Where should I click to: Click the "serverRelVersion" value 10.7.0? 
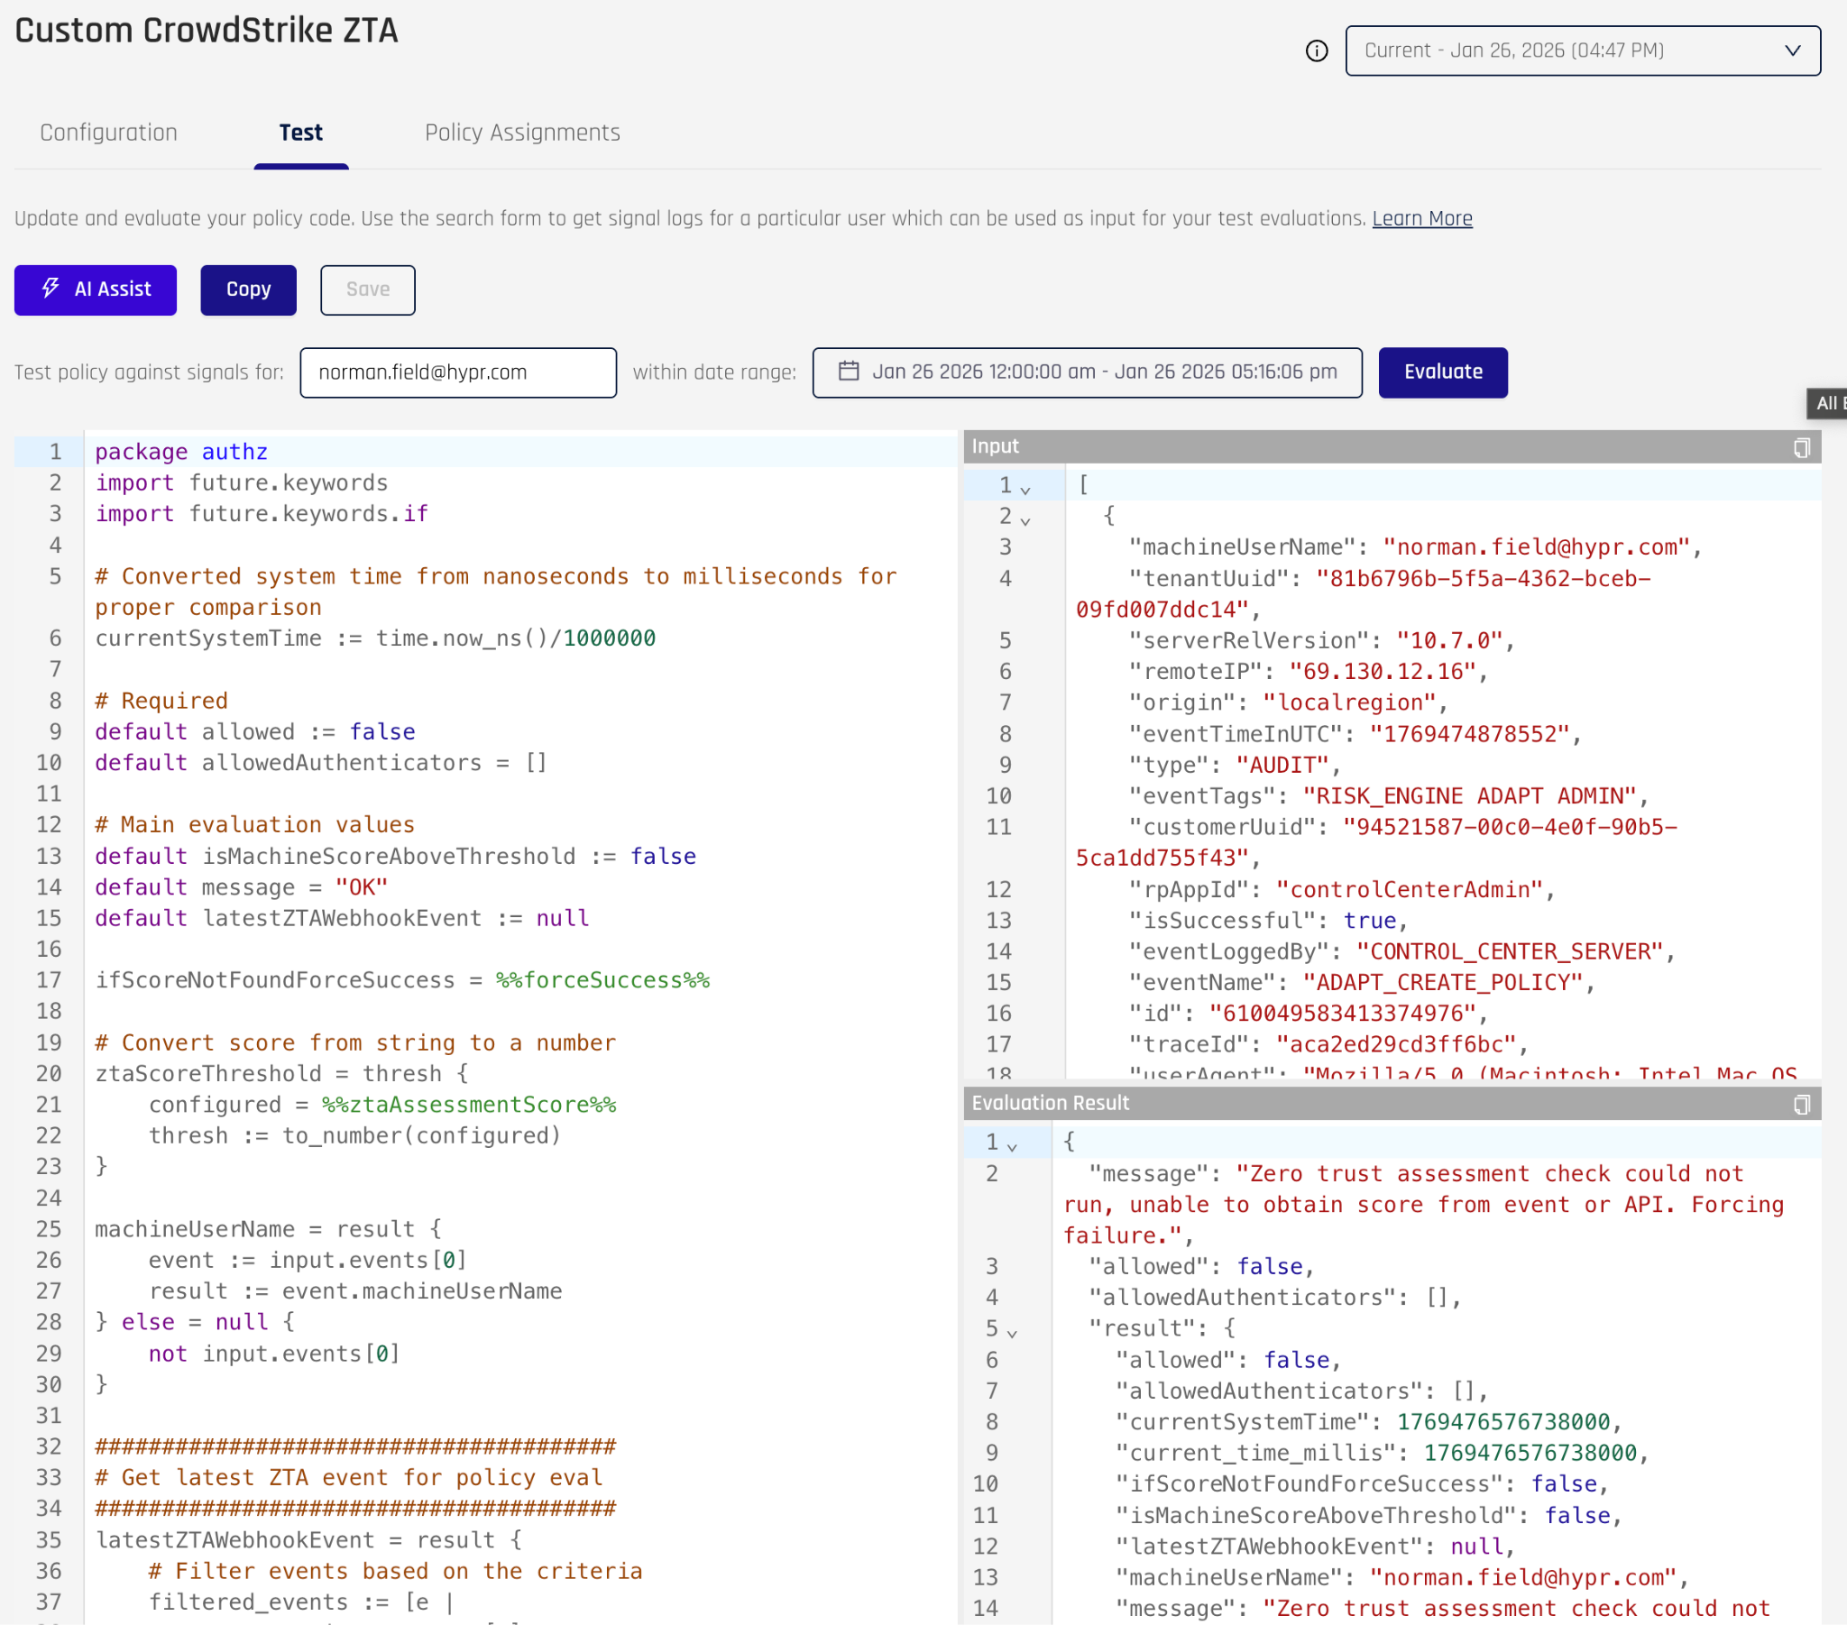coord(1448,641)
